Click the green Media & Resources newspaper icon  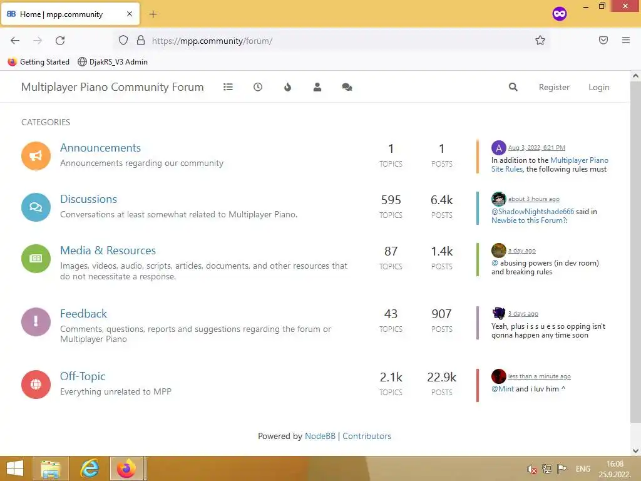[36, 259]
